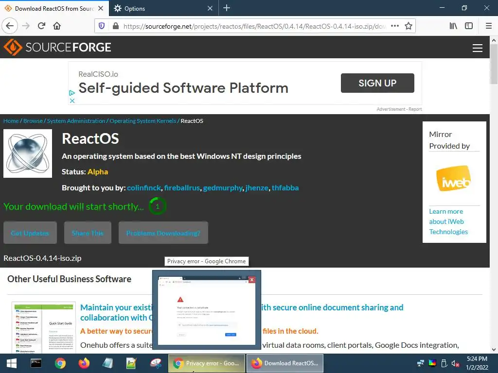Open the Firefox application menu
The image size is (498, 373).
(489, 26)
